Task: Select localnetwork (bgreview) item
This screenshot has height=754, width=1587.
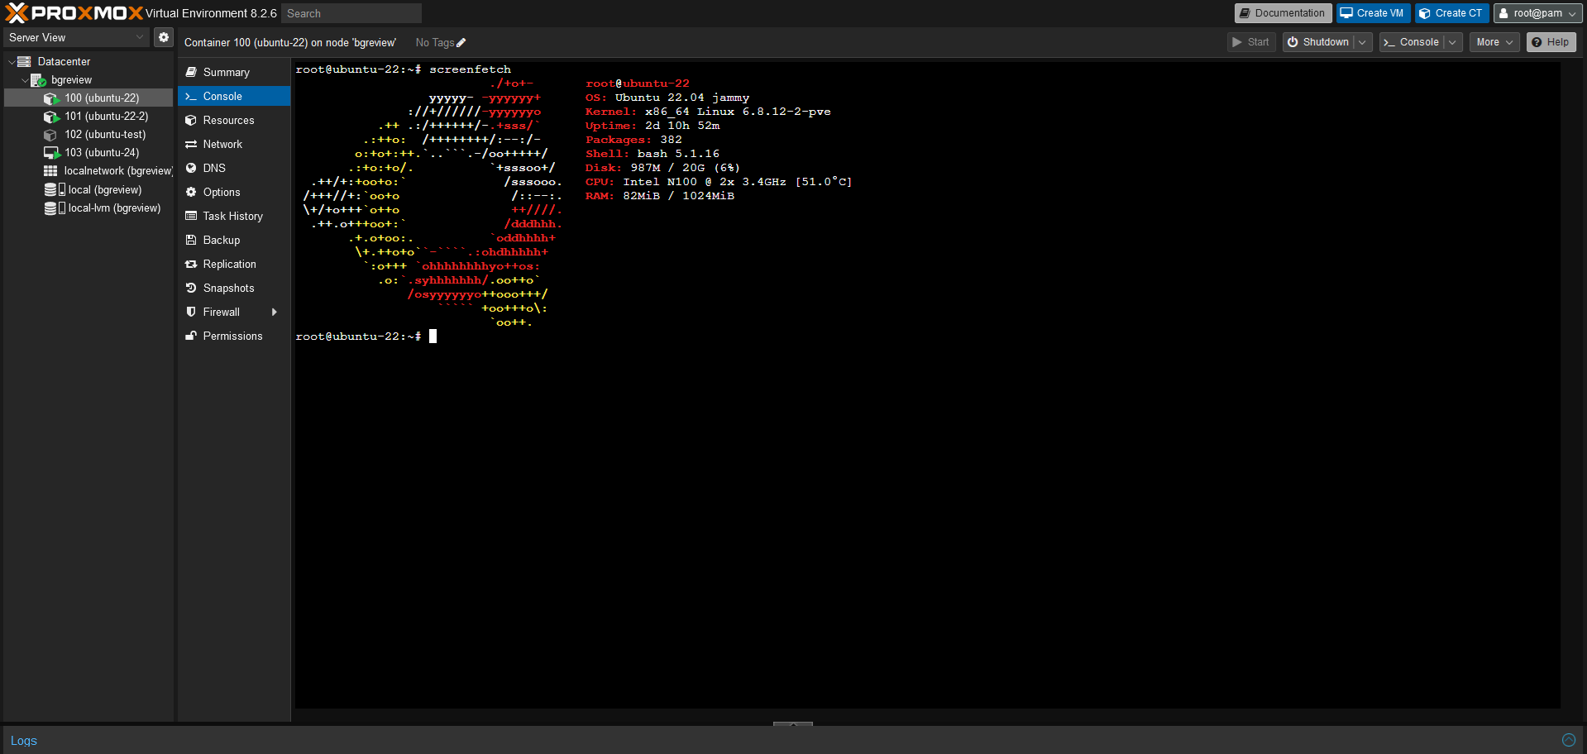Action: pos(89,171)
